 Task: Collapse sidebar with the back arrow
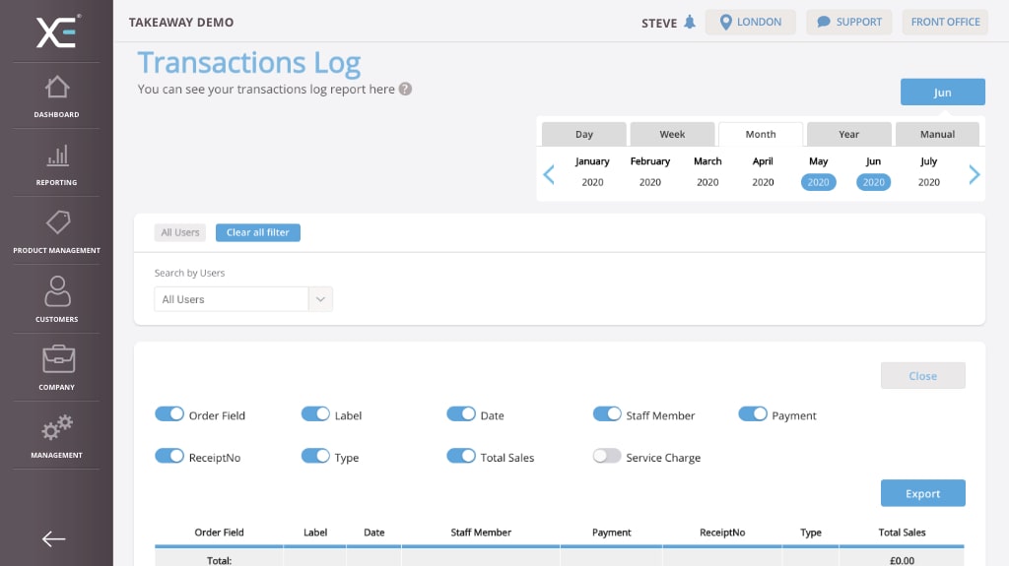click(54, 538)
